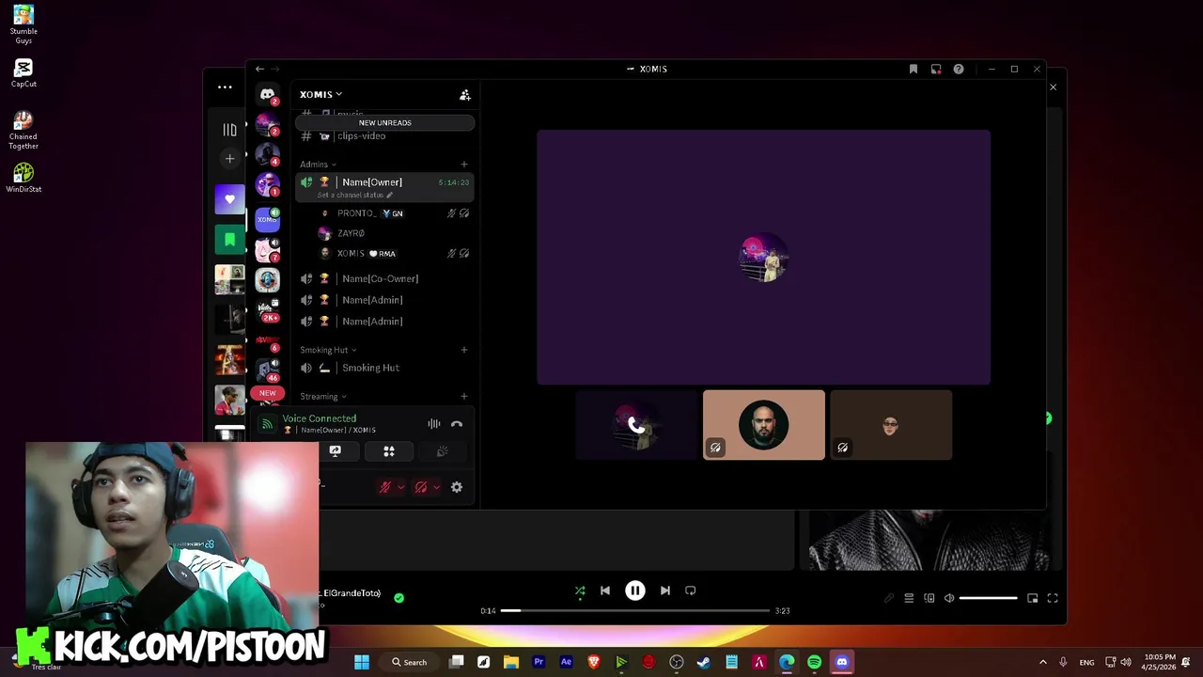This screenshot has width=1203, height=677.
Task: Select the bald bearded man participant tile
Action: point(764,425)
